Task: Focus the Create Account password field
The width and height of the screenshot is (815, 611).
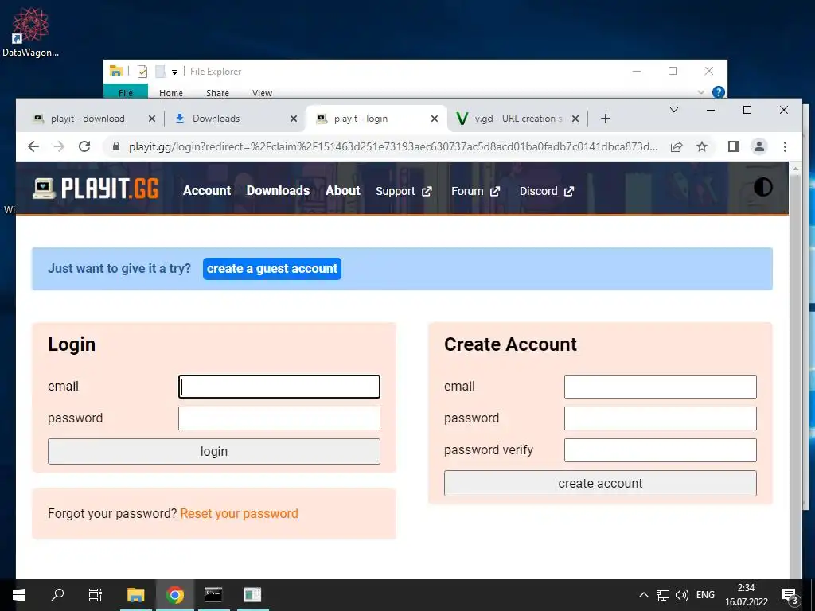Action: pos(660,418)
